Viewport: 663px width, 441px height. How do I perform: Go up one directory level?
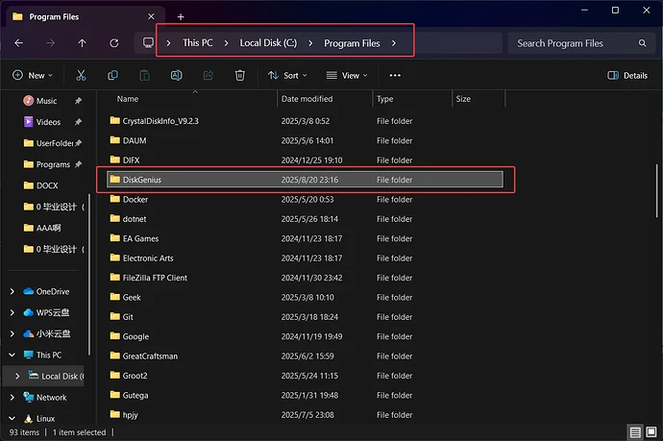click(82, 43)
